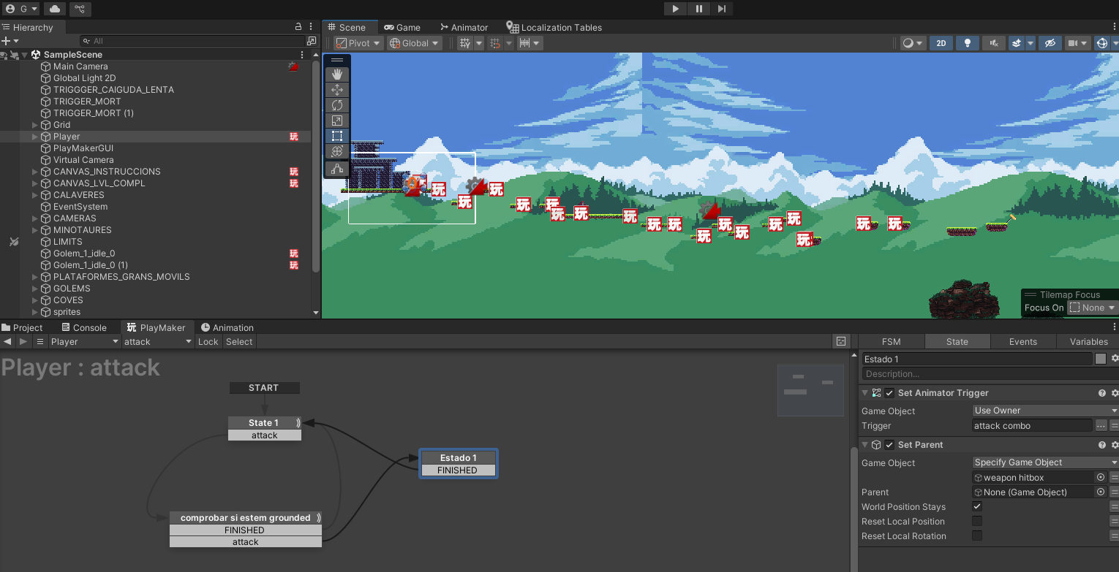Click the state color swatch beside Estado 1
1119x572 pixels.
1100,359
